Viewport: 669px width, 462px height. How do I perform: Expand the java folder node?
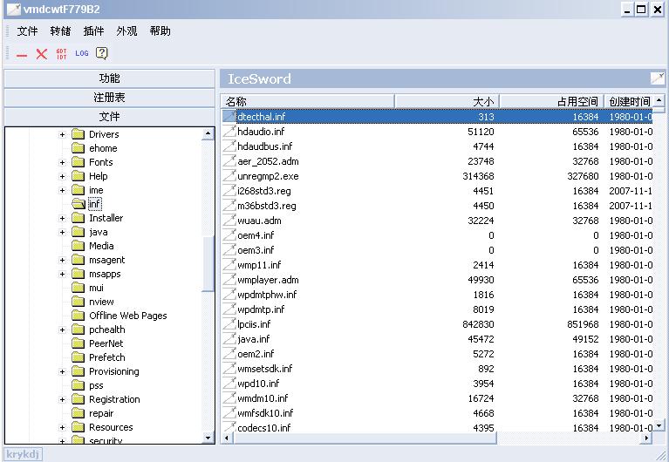pos(62,233)
